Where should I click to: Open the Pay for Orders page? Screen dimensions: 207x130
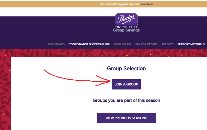(x=146, y=44)
